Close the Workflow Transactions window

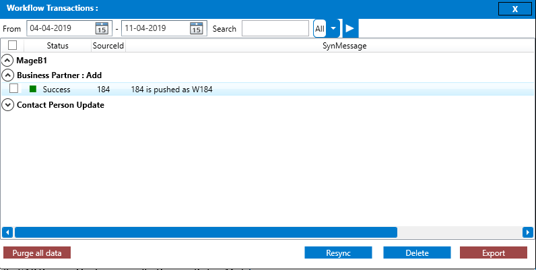(x=514, y=8)
